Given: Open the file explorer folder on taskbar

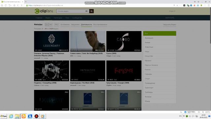Looking at the screenshot, I should point(17,116).
